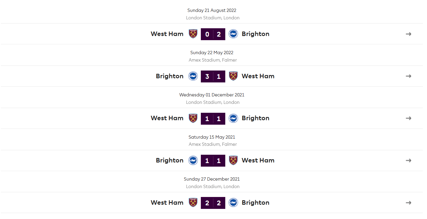The height and width of the screenshot is (219, 427).
Task: Open the 0-2 scoreline box
Action: click(x=213, y=34)
